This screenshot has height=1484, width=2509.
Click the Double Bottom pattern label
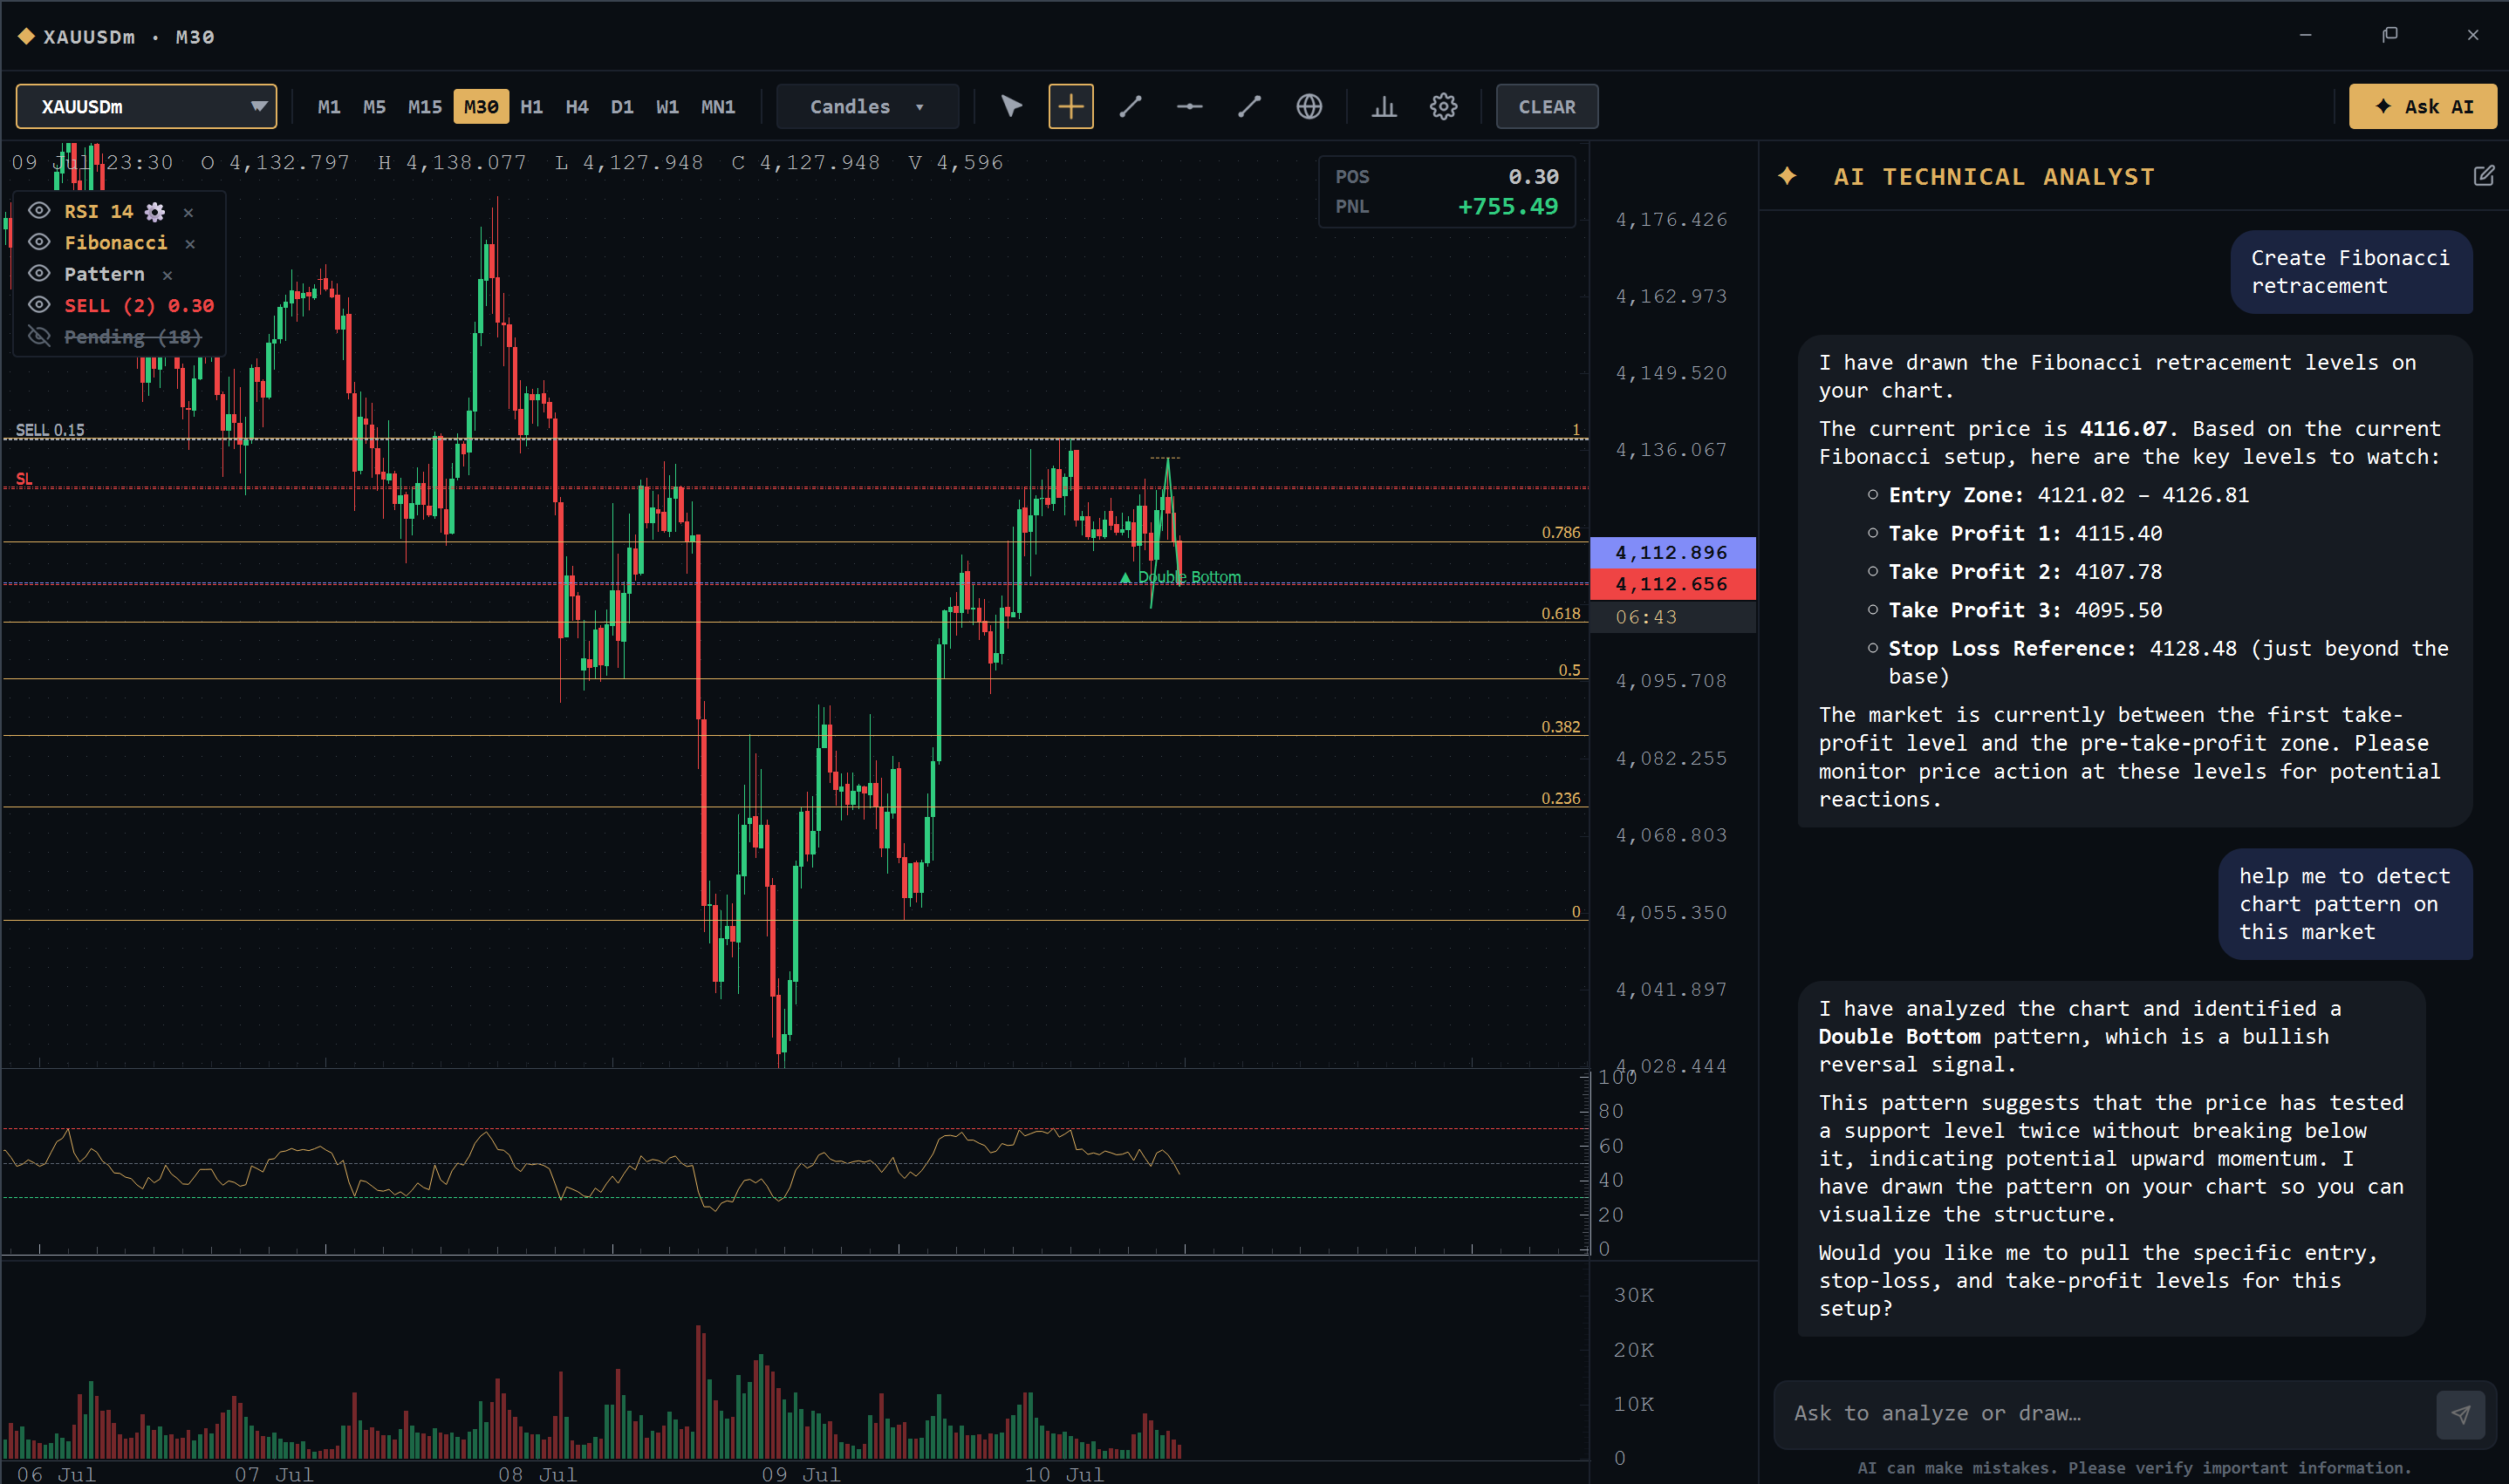tap(1188, 577)
